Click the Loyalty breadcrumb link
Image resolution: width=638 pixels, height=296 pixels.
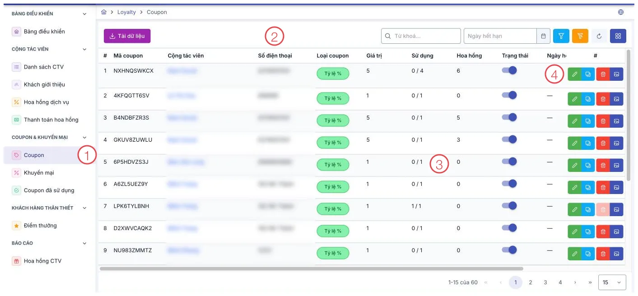[126, 12]
